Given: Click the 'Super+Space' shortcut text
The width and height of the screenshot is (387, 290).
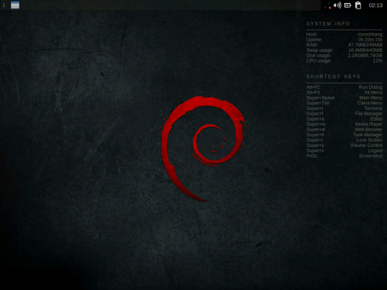Looking at the screenshot, I should point(320,98).
